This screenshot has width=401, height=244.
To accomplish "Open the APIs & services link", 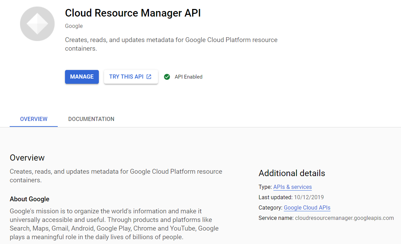I will tap(292, 187).
